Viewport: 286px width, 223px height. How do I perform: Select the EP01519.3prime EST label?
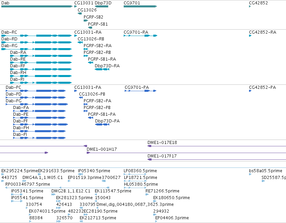(84, 178)
